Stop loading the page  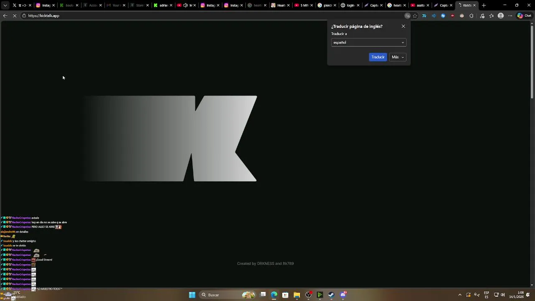(15, 15)
